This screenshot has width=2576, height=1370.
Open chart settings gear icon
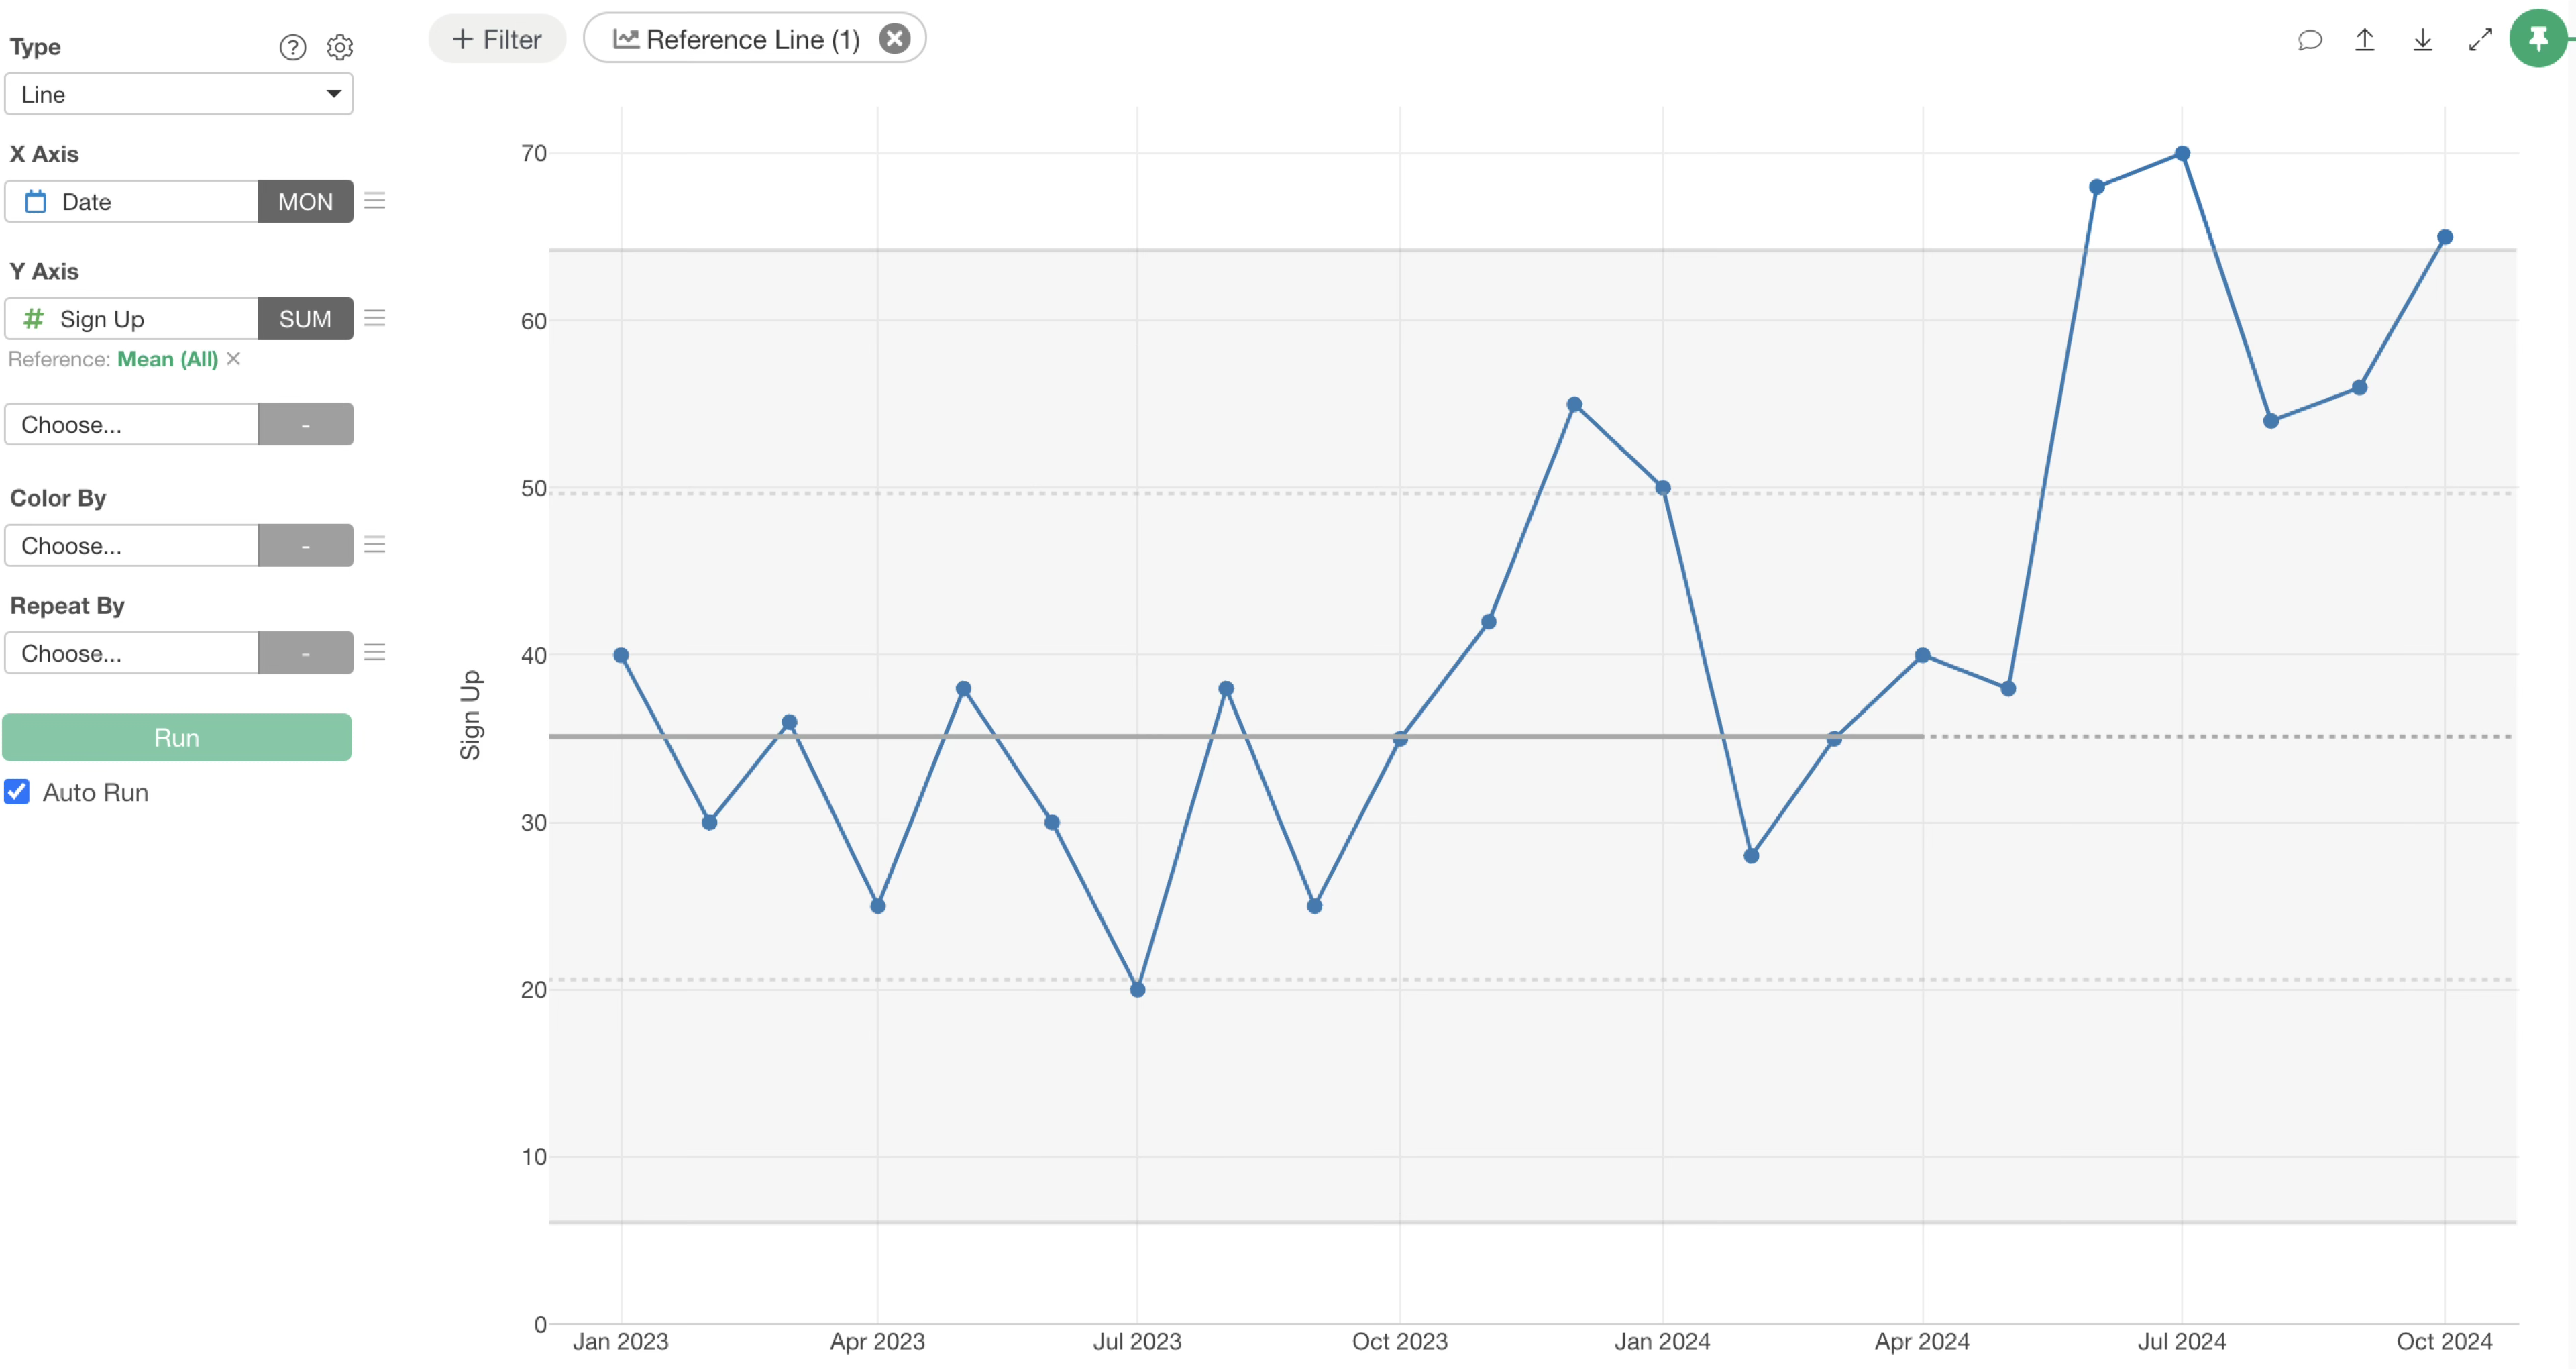pyautogui.click(x=340, y=47)
